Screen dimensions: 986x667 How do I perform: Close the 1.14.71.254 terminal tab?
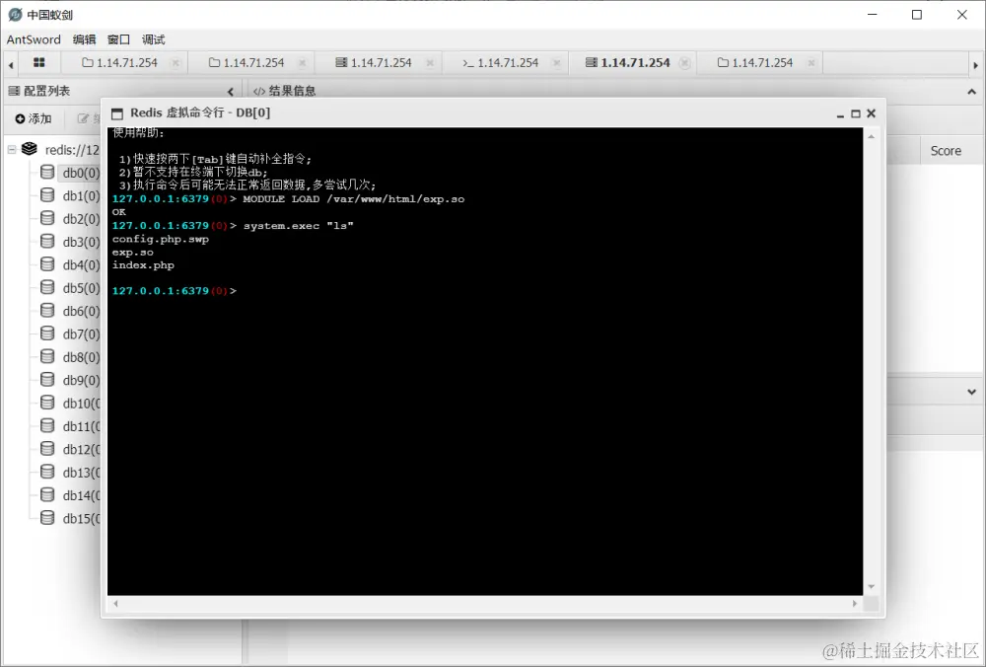point(556,63)
